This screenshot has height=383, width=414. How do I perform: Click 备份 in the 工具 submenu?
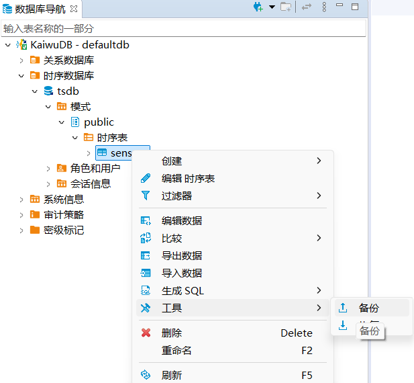tap(369, 308)
